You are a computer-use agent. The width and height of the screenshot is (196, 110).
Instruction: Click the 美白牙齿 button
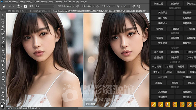162,12
